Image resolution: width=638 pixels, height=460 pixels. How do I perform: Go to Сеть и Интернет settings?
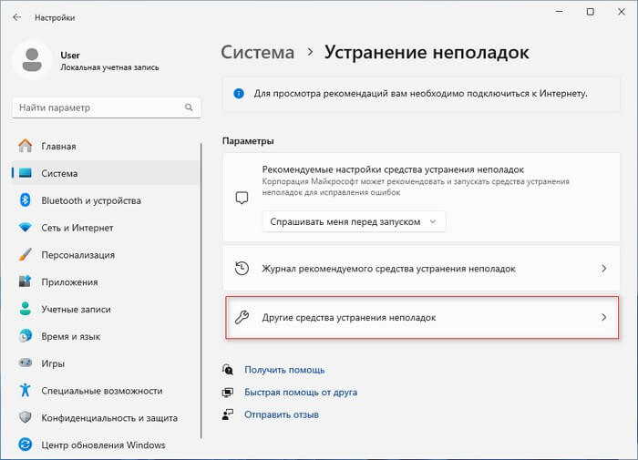106,228
